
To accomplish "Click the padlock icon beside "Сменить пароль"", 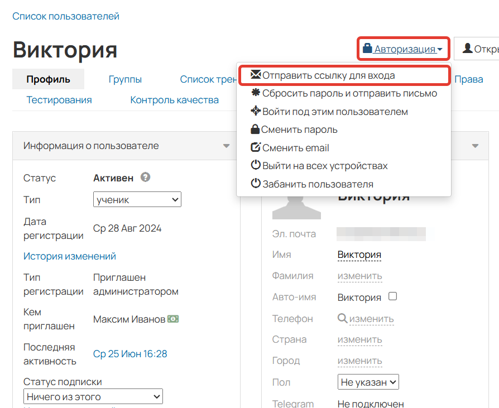I will click(256, 129).
